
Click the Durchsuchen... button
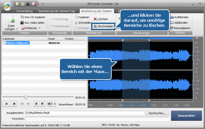[157, 113]
